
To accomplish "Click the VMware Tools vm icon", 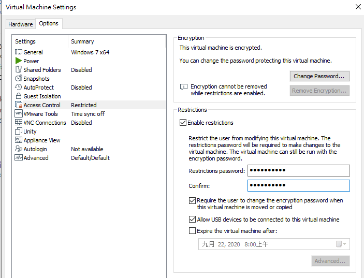I will [x=19, y=114].
